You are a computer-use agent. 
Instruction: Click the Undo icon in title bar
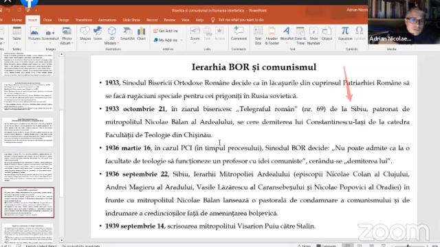tap(9, 10)
